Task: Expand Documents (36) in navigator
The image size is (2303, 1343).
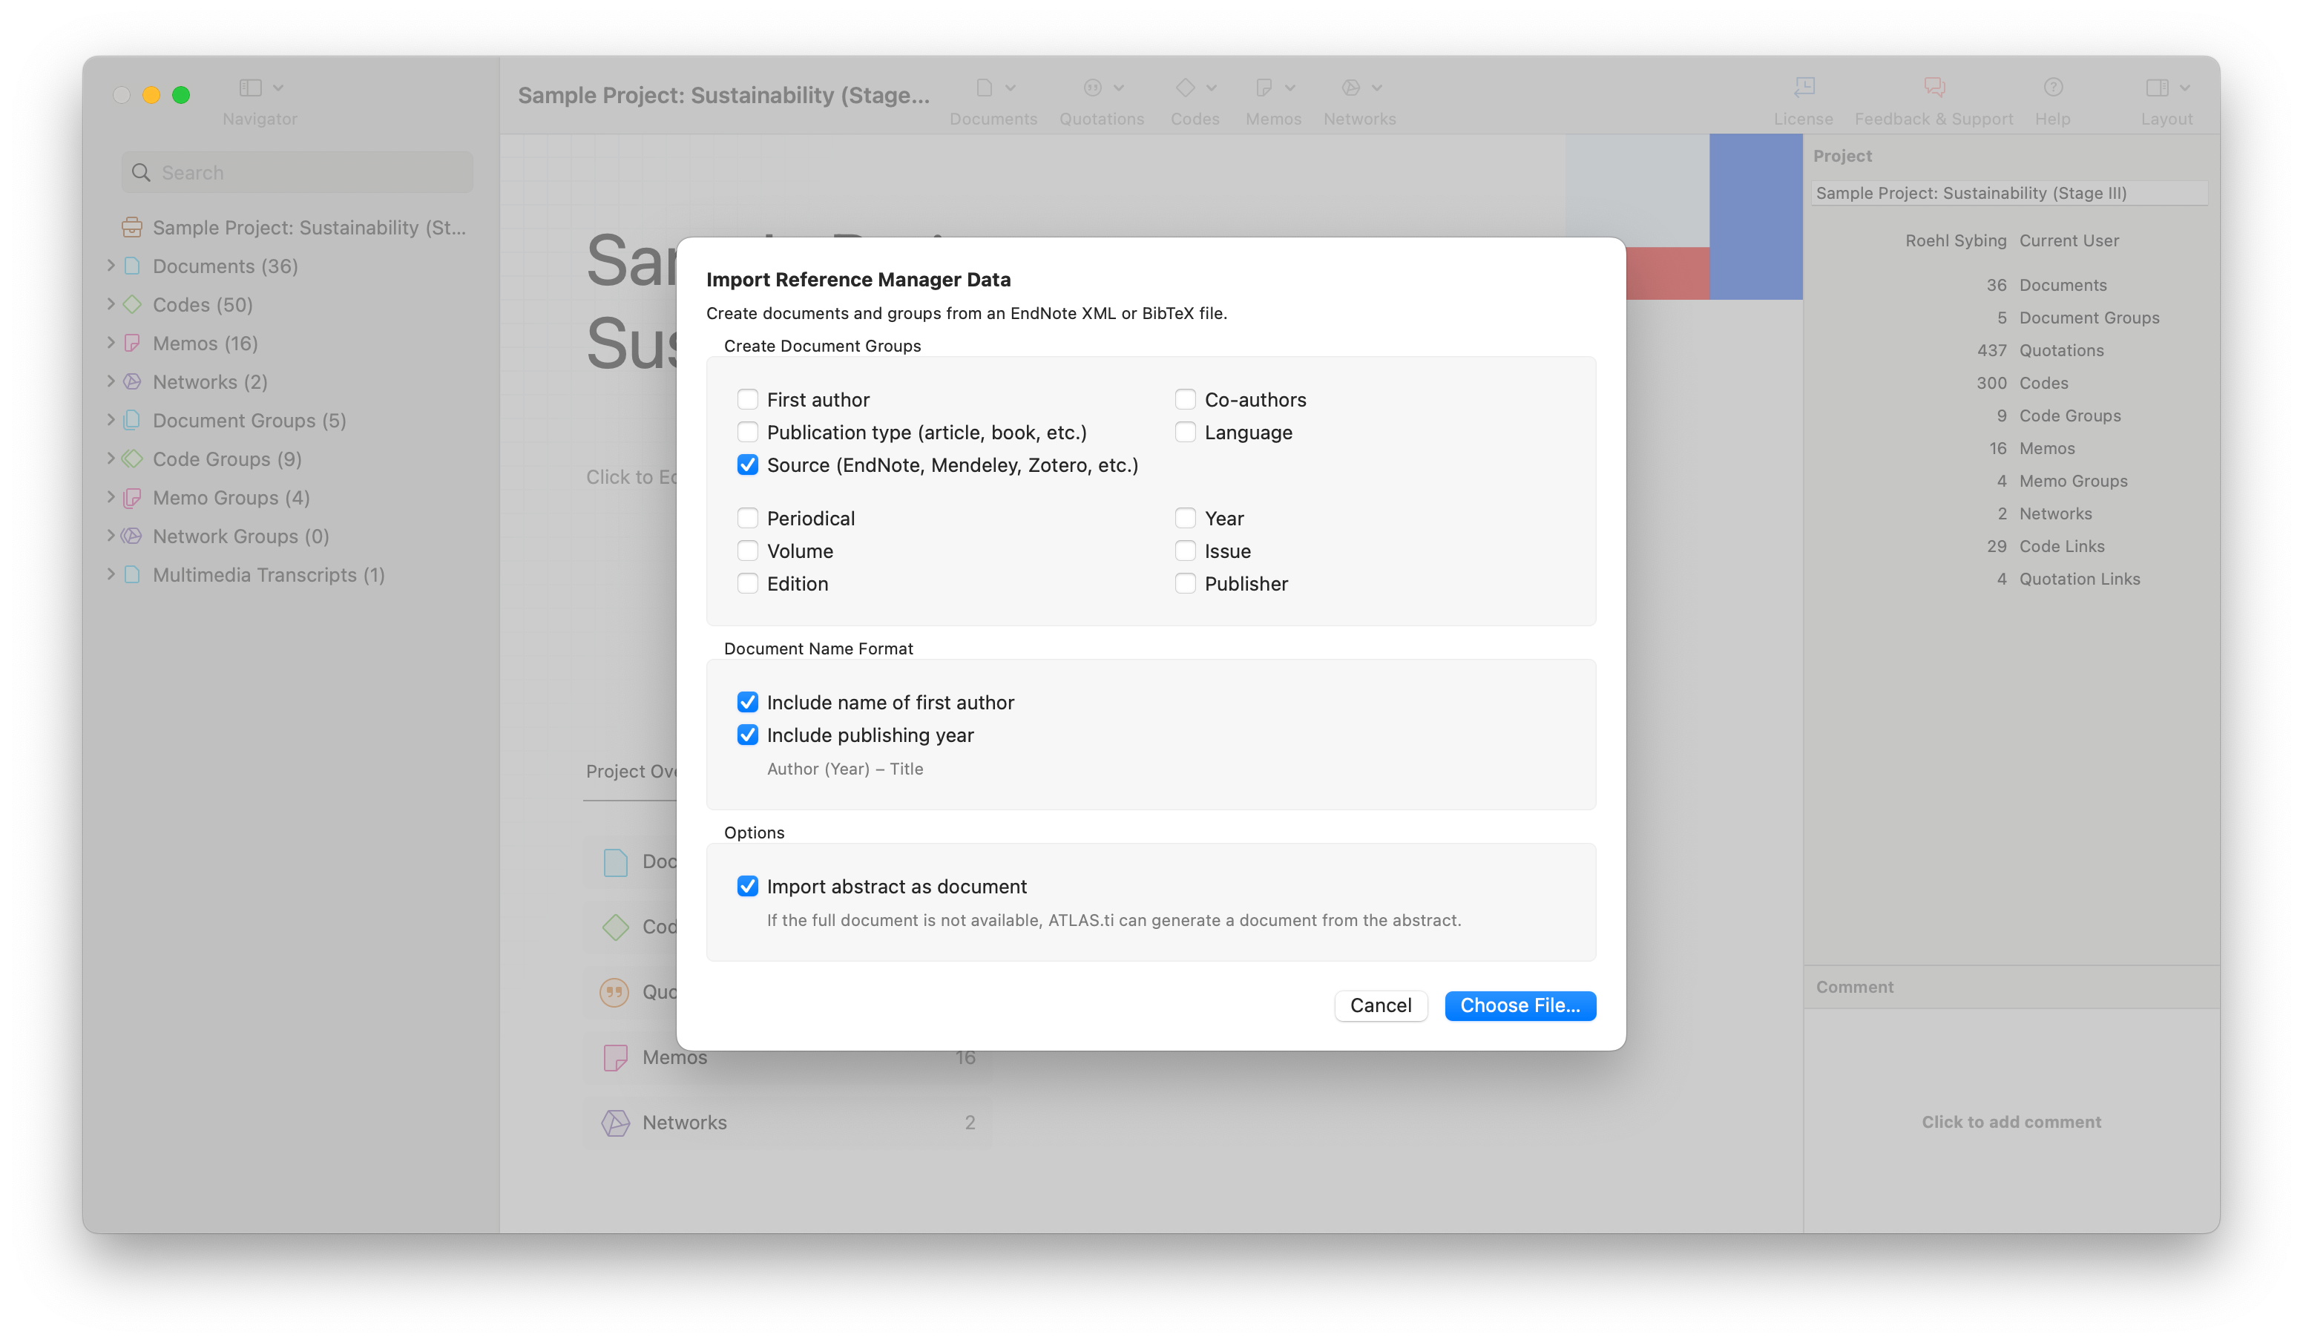Action: pos(111,265)
